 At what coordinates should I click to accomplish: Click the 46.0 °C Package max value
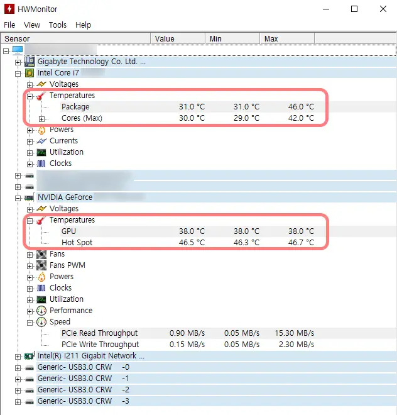coord(301,107)
